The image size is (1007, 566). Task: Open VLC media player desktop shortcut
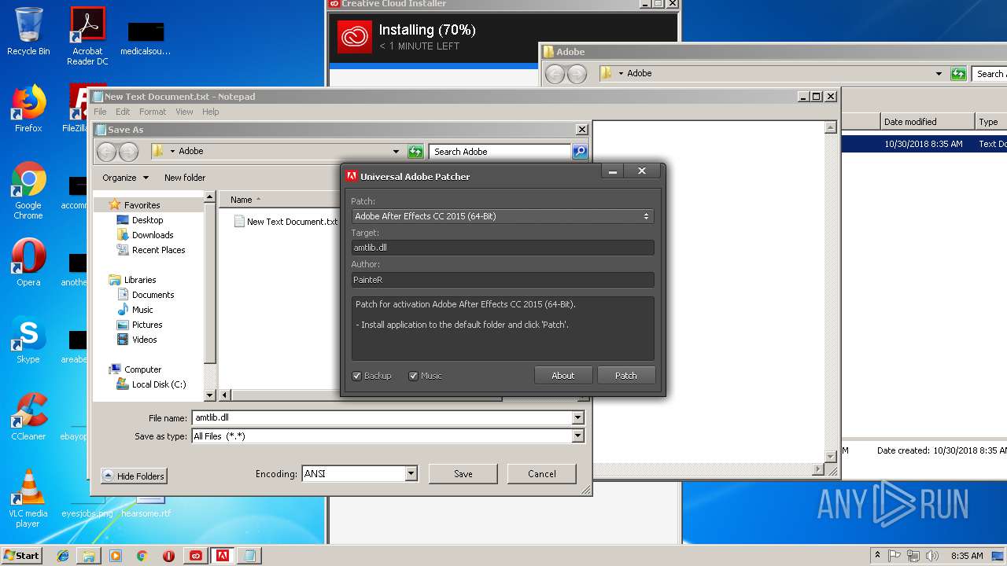click(x=28, y=498)
